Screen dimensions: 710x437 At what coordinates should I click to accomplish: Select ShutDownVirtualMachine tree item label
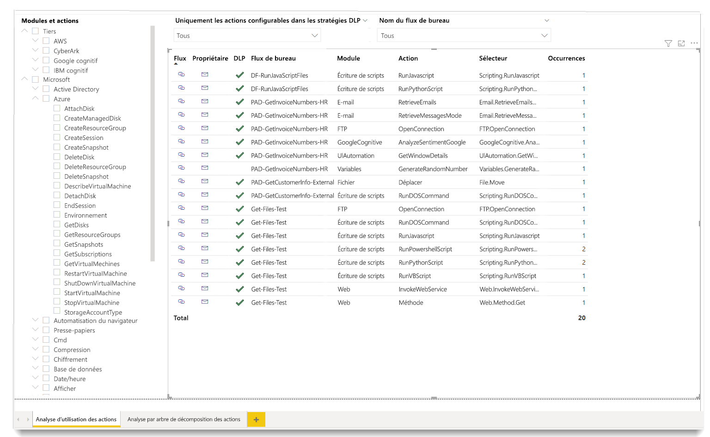point(100,283)
